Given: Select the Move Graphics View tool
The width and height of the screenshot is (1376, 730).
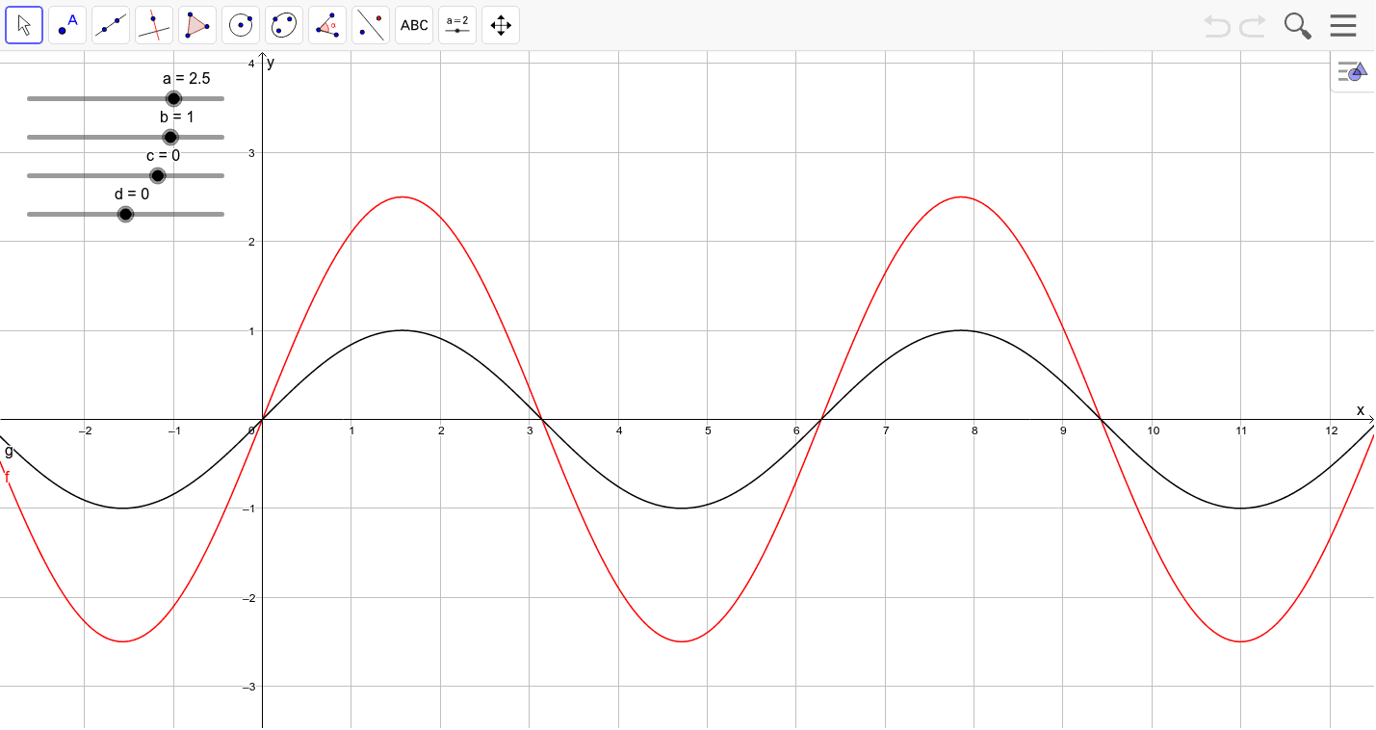Looking at the screenshot, I should pyautogui.click(x=500, y=25).
